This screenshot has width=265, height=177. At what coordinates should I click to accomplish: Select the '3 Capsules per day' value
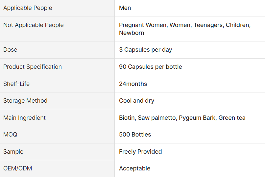pos(145,50)
